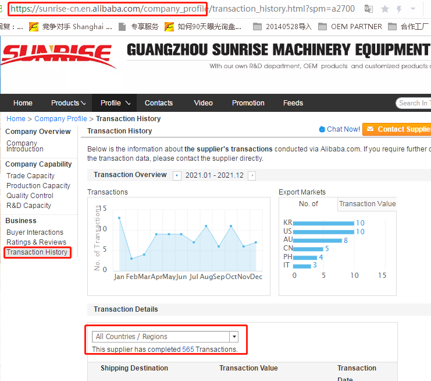Open the 20140528导入 bookmarks folder
Viewport: 431px width, 381px height.
pyautogui.click(x=282, y=27)
